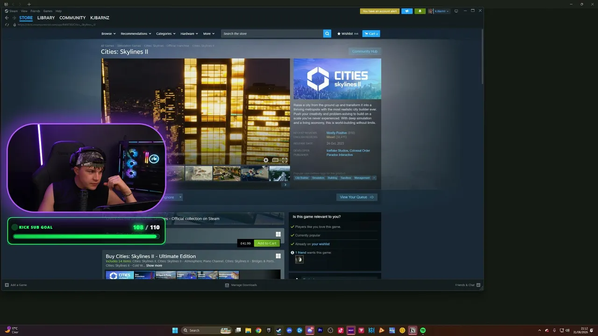Open the green notifications bell
This screenshot has height=336, width=598.
(420, 11)
